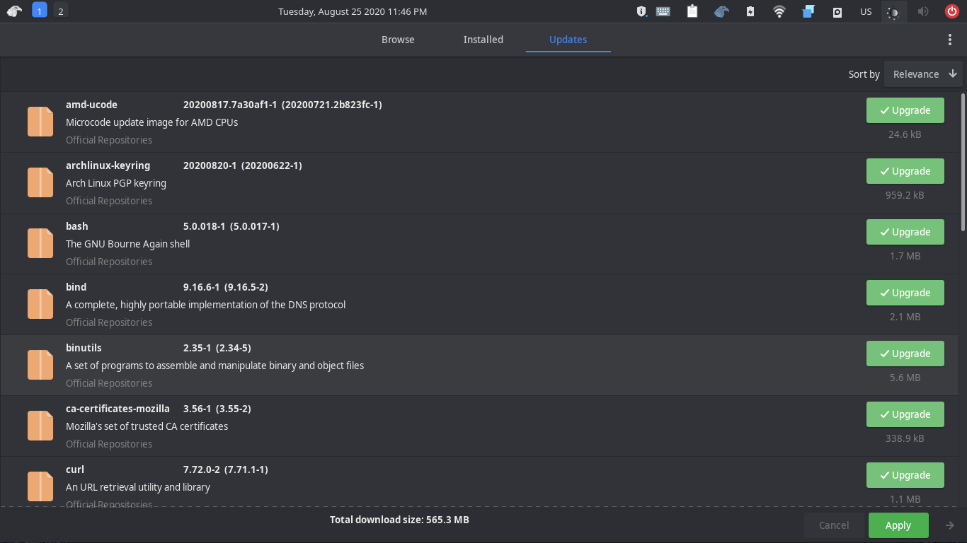Viewport: 967px width, 543px height.
Task: Click the US keyboard layout indicator
Action: coord(866,11)
